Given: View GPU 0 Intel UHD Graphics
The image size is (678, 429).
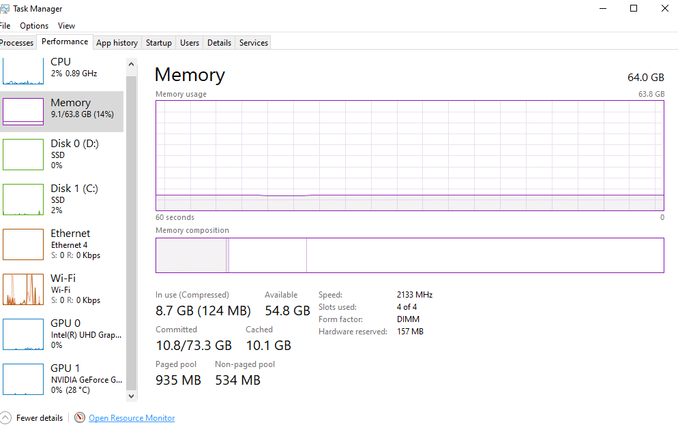Looking at the screenshot, I should point(62,334).
